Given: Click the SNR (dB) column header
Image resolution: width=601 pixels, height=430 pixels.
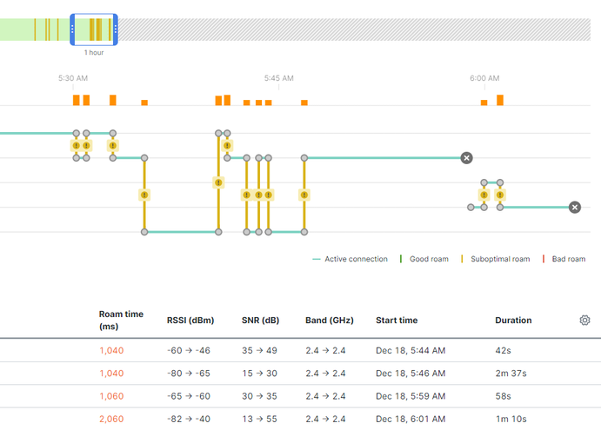Looking at the screenshot, I should [x=260, y=320].
